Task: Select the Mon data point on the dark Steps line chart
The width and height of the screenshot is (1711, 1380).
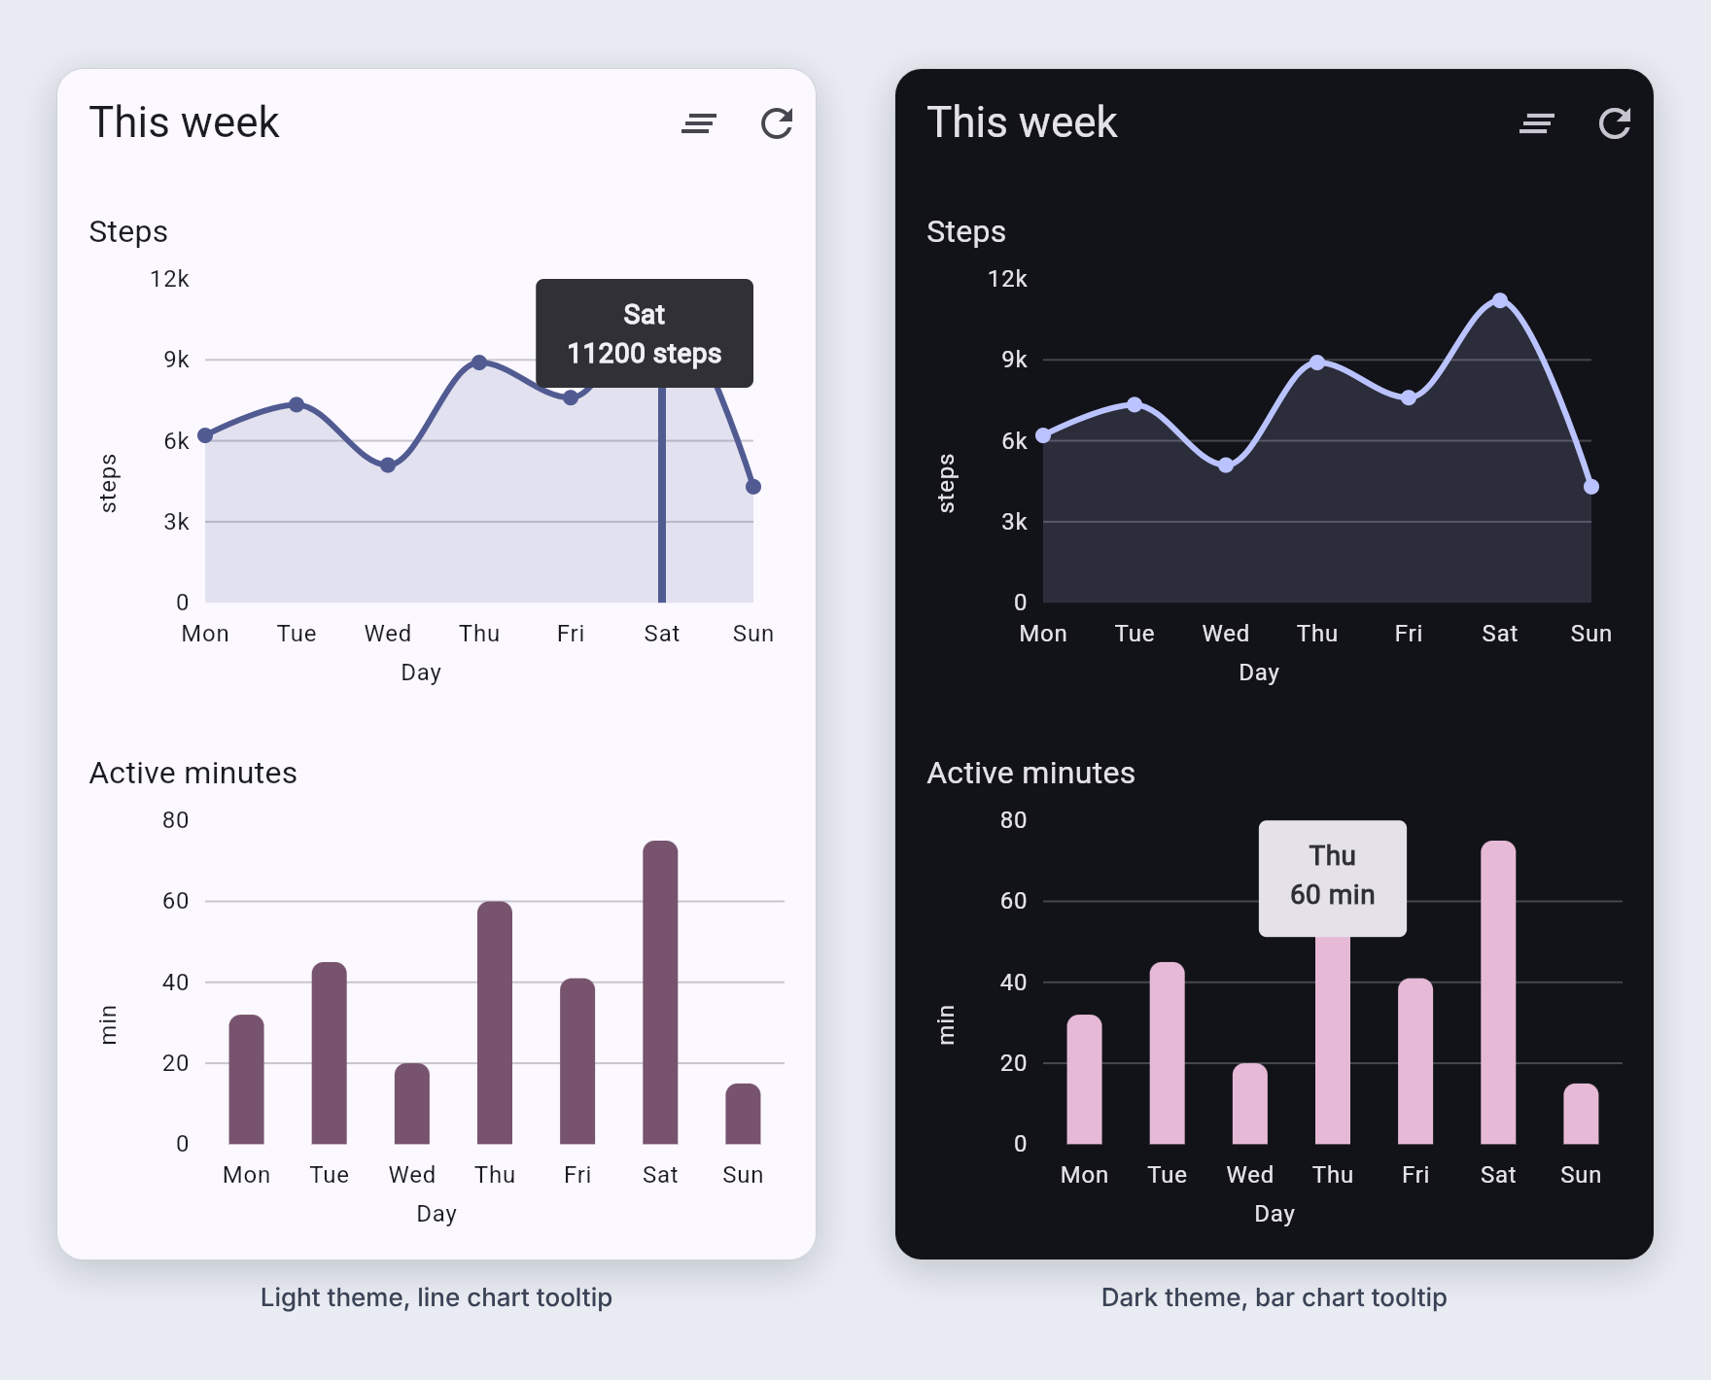Action: (1043, 435)
